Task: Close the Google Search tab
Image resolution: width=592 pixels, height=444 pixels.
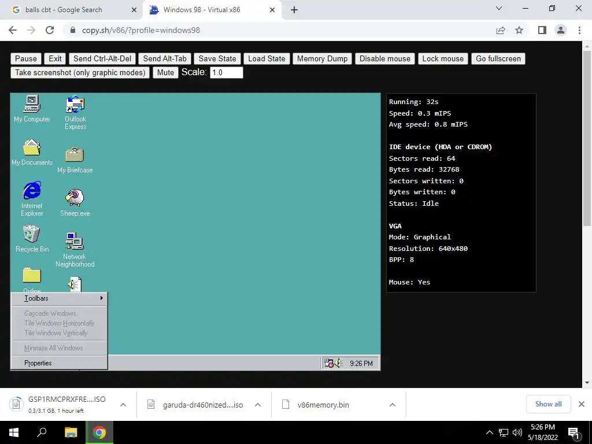Action: click(x=134, y=10)
